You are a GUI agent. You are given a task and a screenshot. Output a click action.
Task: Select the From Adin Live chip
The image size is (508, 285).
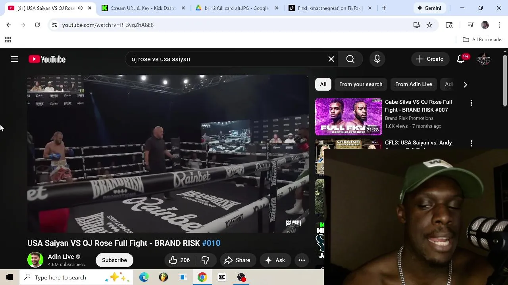click(x=414, y=84)
